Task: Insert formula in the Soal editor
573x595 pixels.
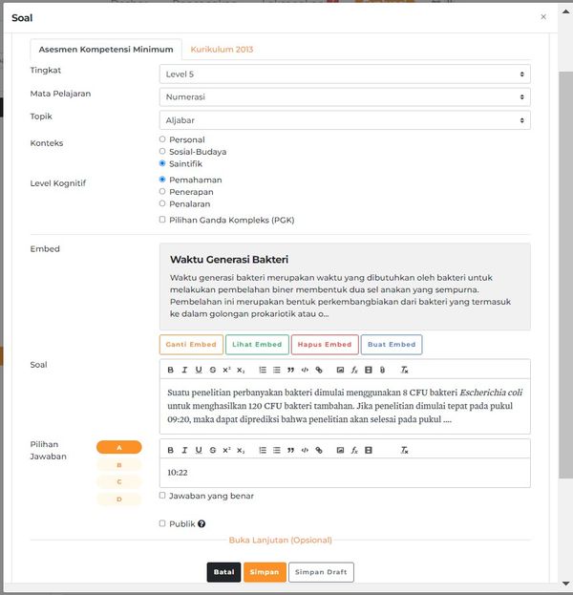Action: pyautogui.click(x=354, y=370)
